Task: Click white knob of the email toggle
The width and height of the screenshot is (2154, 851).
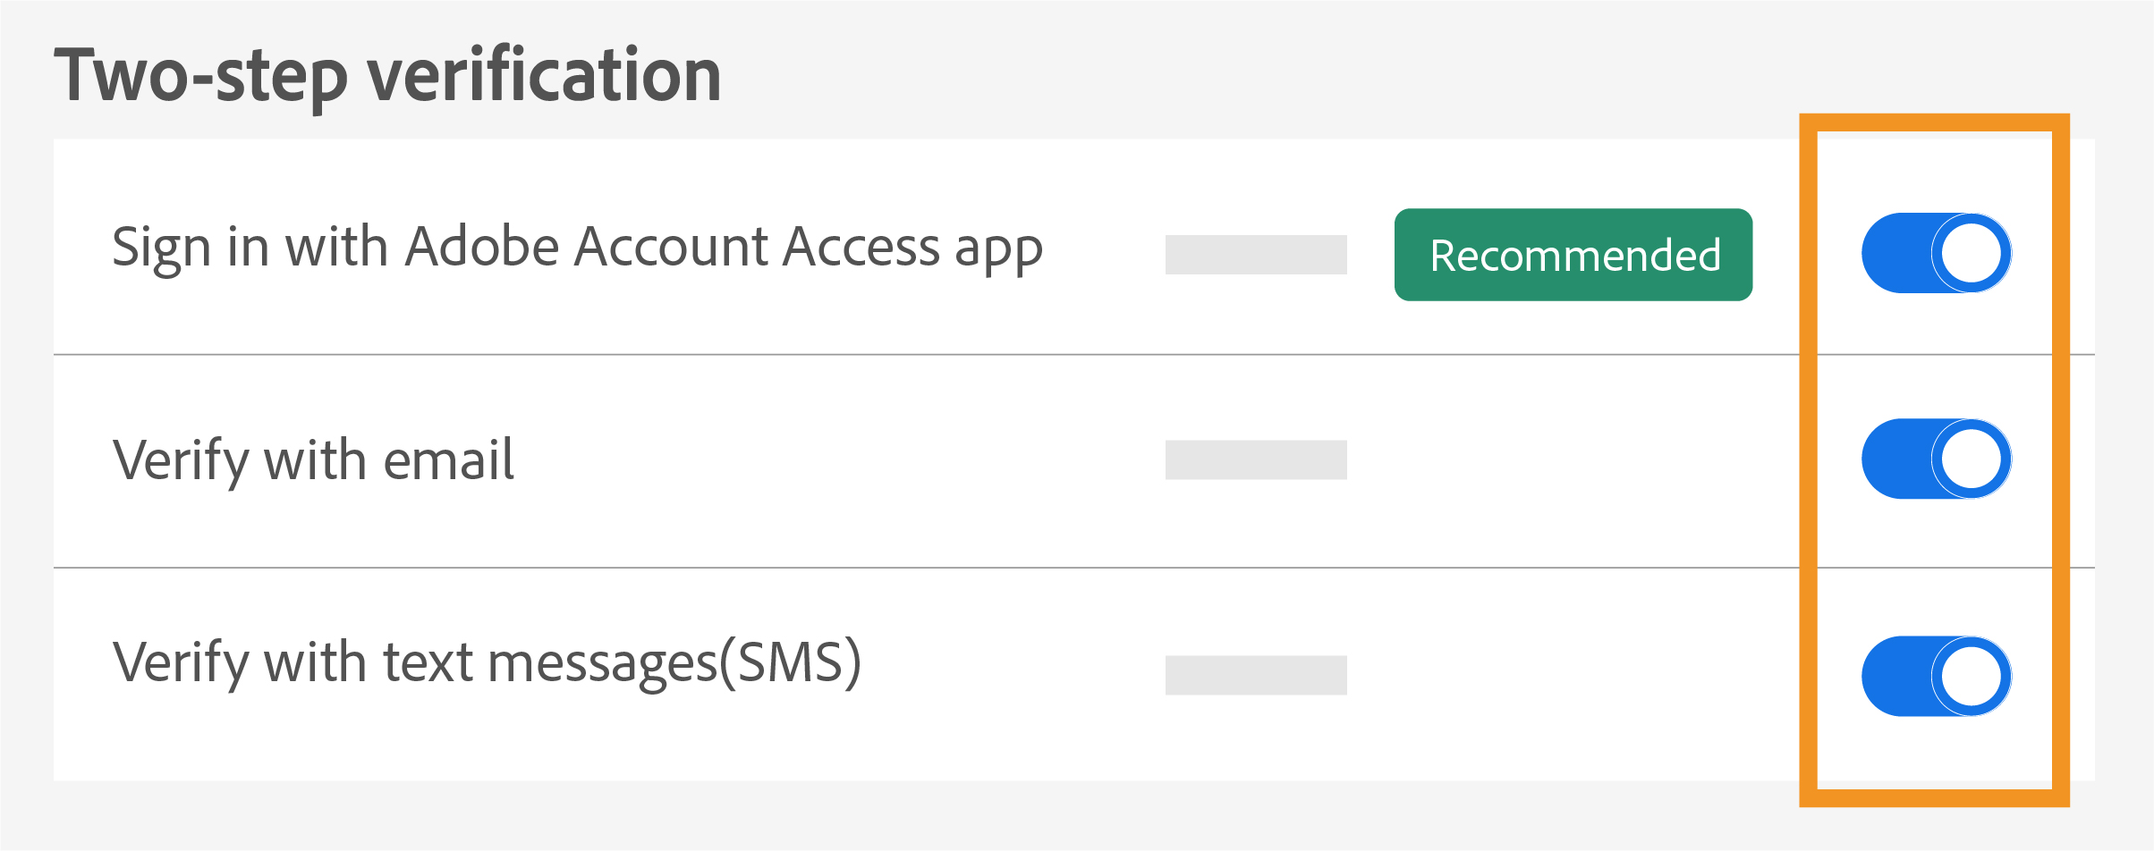Action: (1971, 459)
